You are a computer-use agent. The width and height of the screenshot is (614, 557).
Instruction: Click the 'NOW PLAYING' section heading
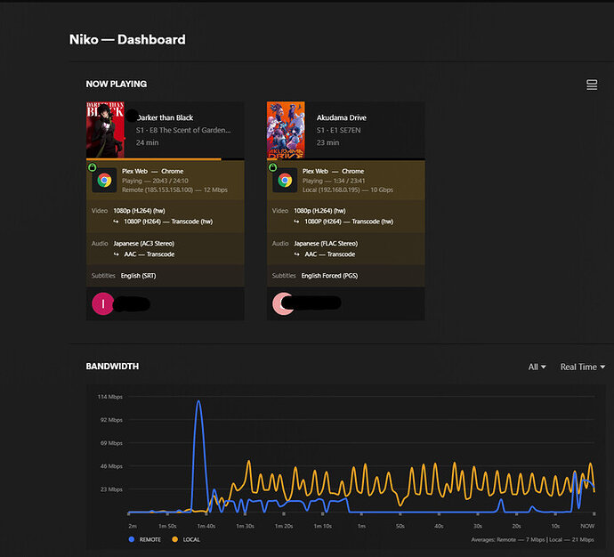117,84
